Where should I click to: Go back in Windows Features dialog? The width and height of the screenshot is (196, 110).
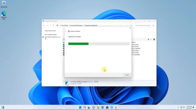(66, 31)
